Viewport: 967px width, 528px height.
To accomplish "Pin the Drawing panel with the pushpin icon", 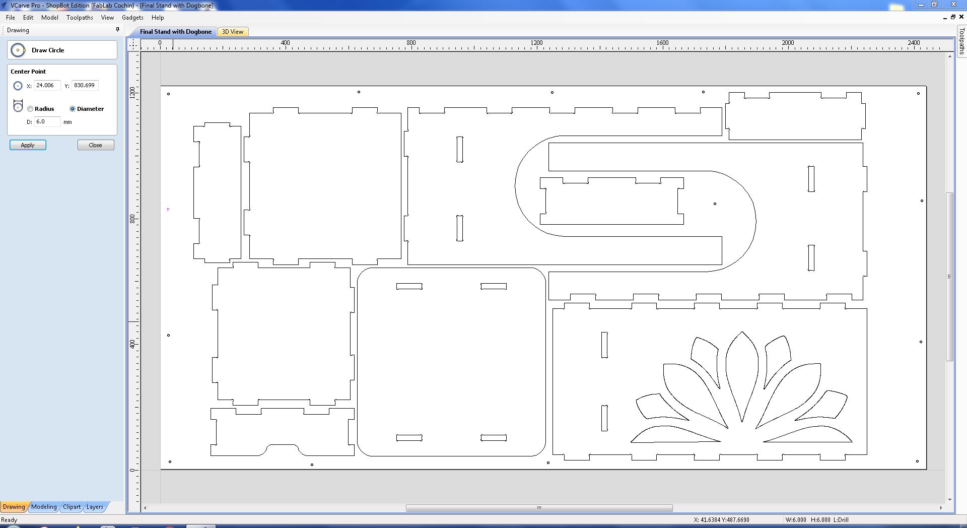I will 118,30.
